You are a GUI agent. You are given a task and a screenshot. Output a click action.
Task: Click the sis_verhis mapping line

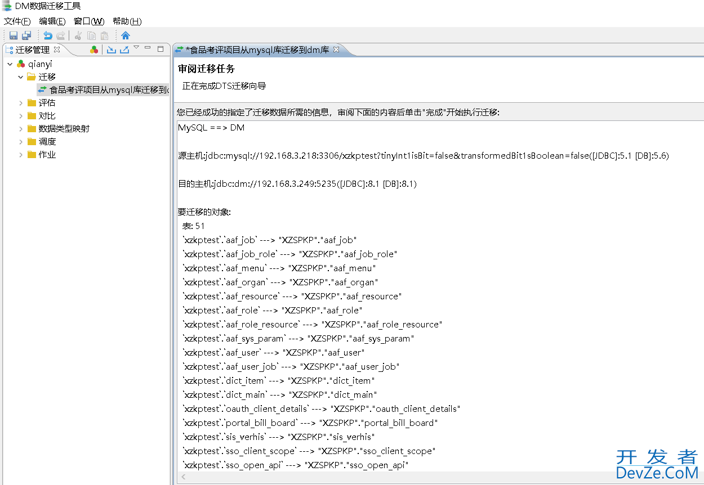pos(279,437)
